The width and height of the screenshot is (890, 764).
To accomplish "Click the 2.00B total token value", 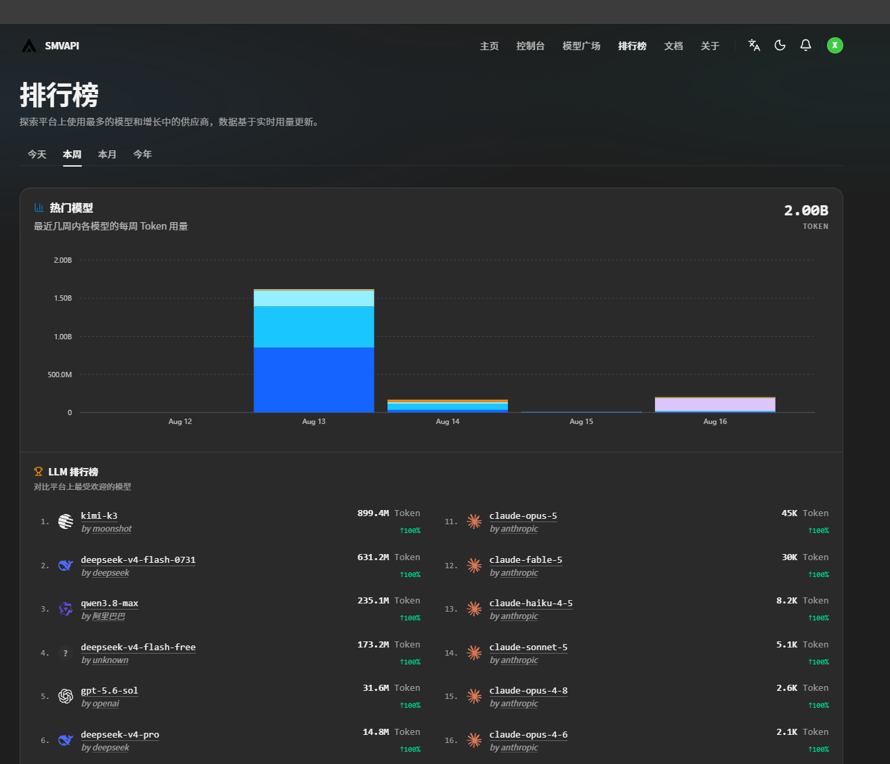I will [x=806, y=211].
